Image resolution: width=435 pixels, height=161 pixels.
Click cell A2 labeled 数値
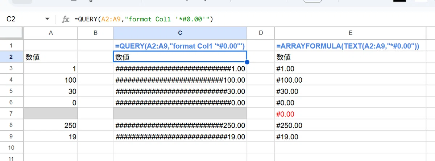pos(50,57)
